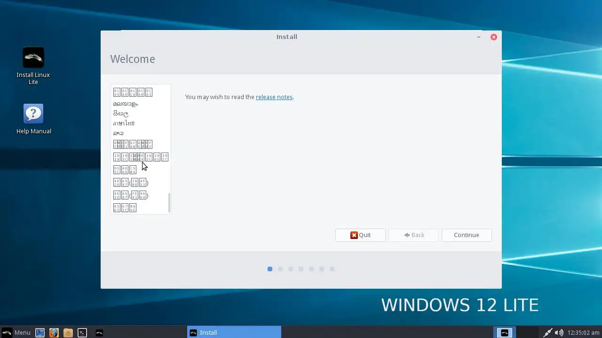Open the volume speaker tray icon
This screenshot has width=602, height=338.
tap(559, 332)
